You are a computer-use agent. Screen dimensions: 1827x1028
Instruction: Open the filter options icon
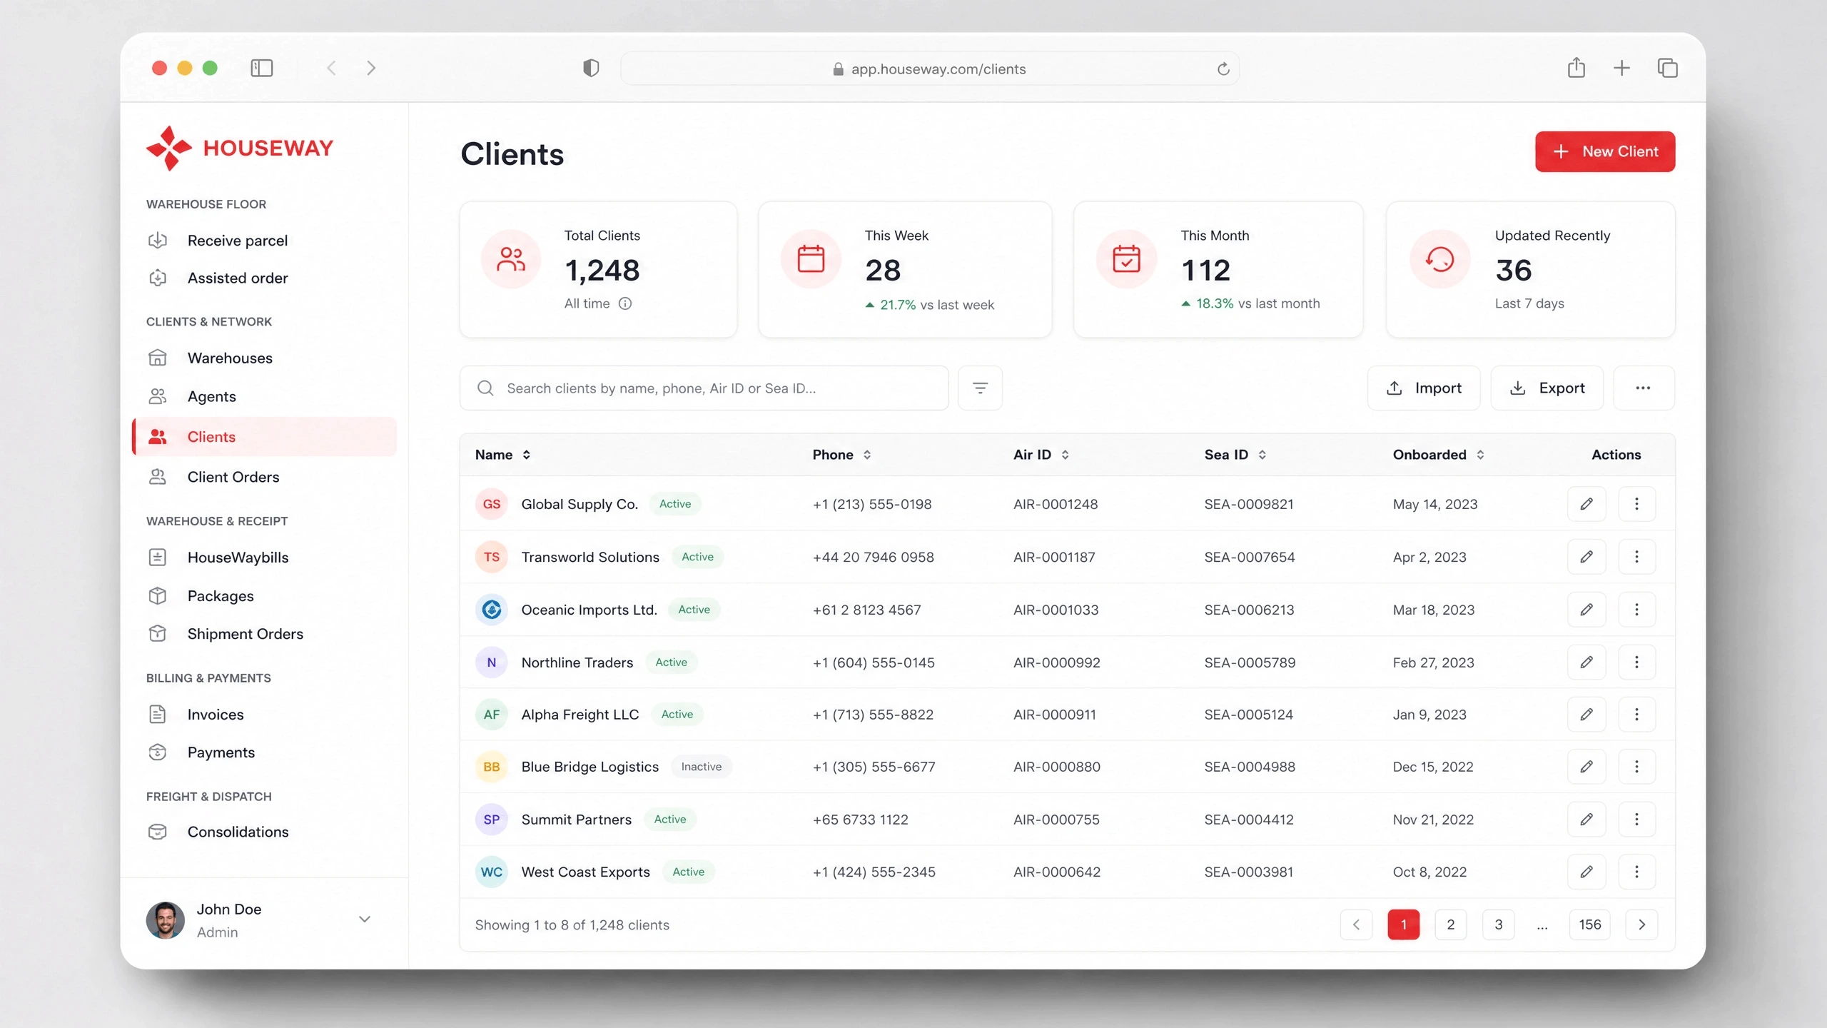[980, 388]
